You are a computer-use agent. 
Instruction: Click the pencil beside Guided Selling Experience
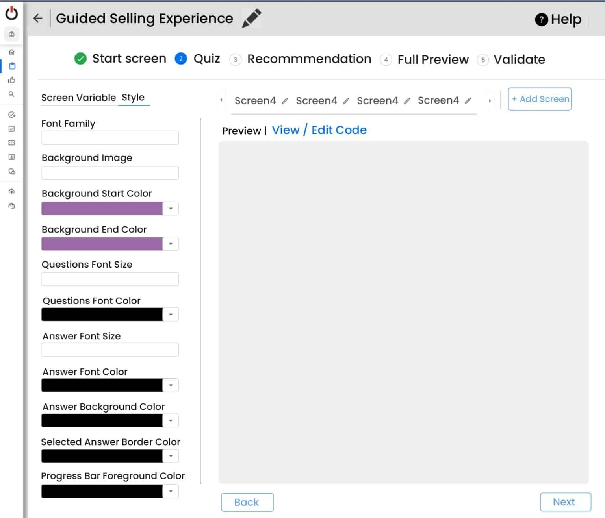coord(251,18)
